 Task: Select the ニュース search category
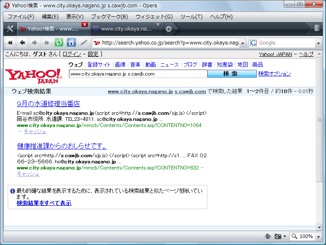170,65
